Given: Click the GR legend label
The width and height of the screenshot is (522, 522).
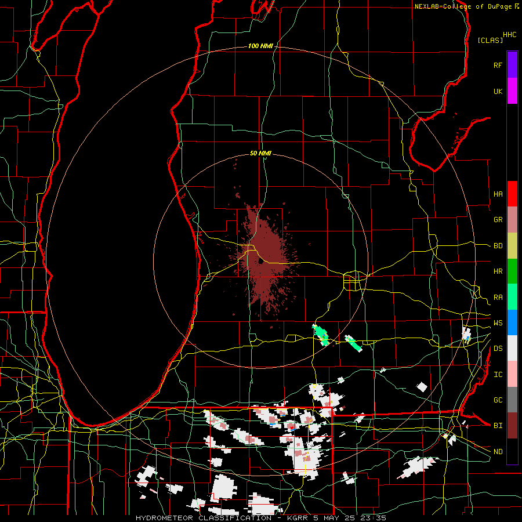Looking at the screenshot, I should click(x=498, y=220).
